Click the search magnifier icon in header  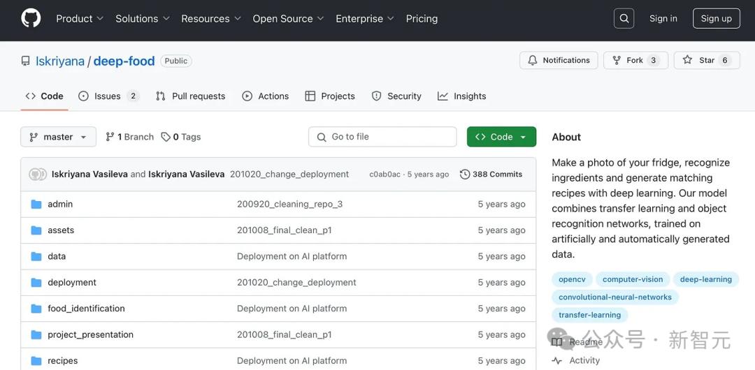(624, 19)
